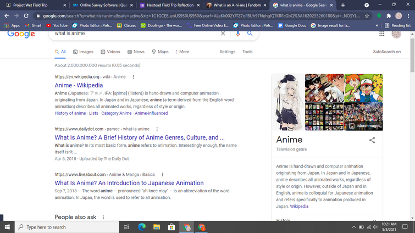Open search Settings
The image size is (415, 233).
click(228, 52)
